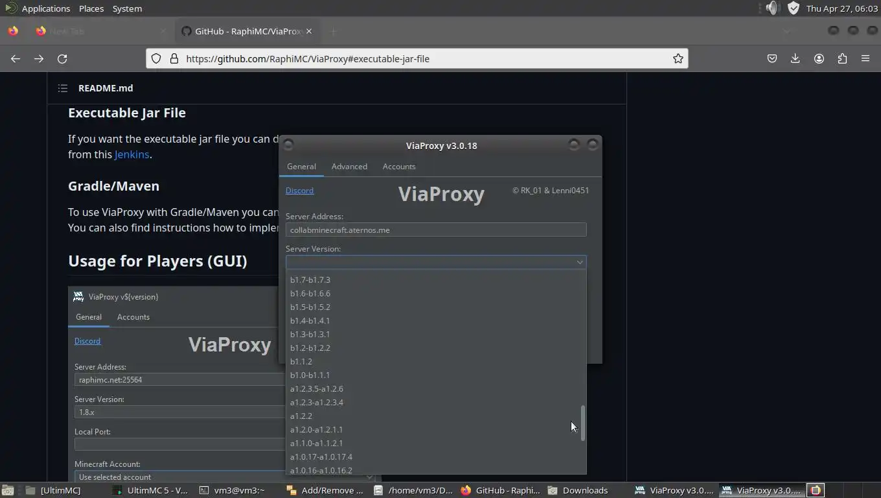Reload the GitHub page

62,58
